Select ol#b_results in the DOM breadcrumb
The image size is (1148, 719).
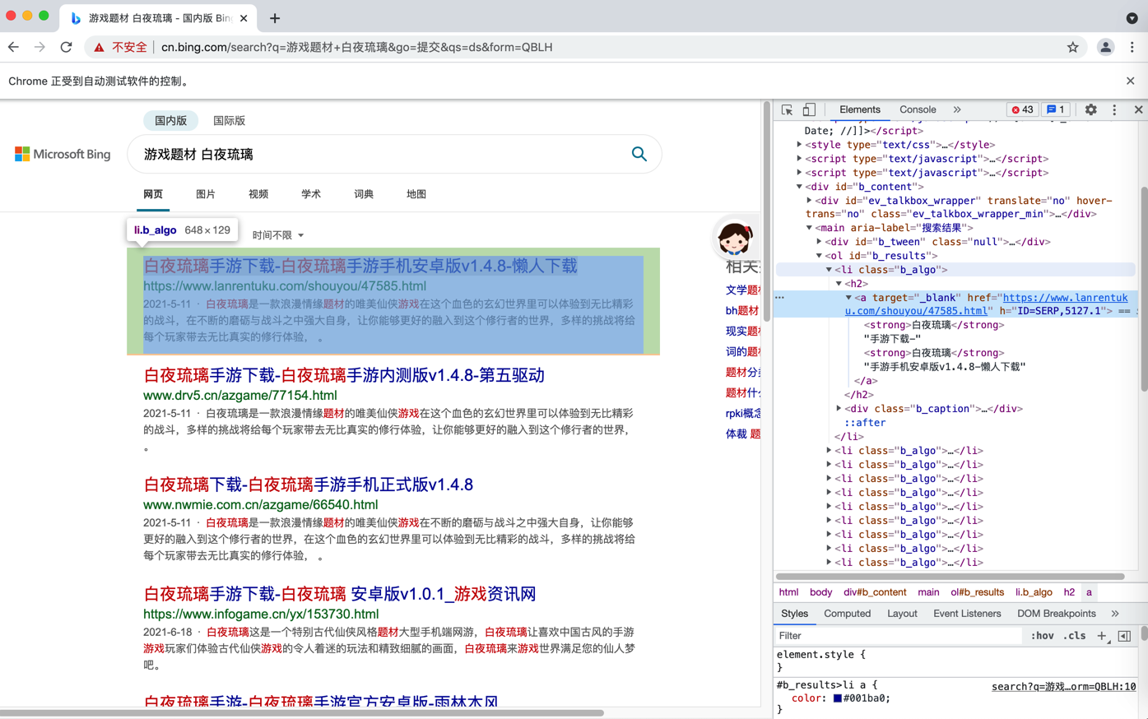click(978, 592)
